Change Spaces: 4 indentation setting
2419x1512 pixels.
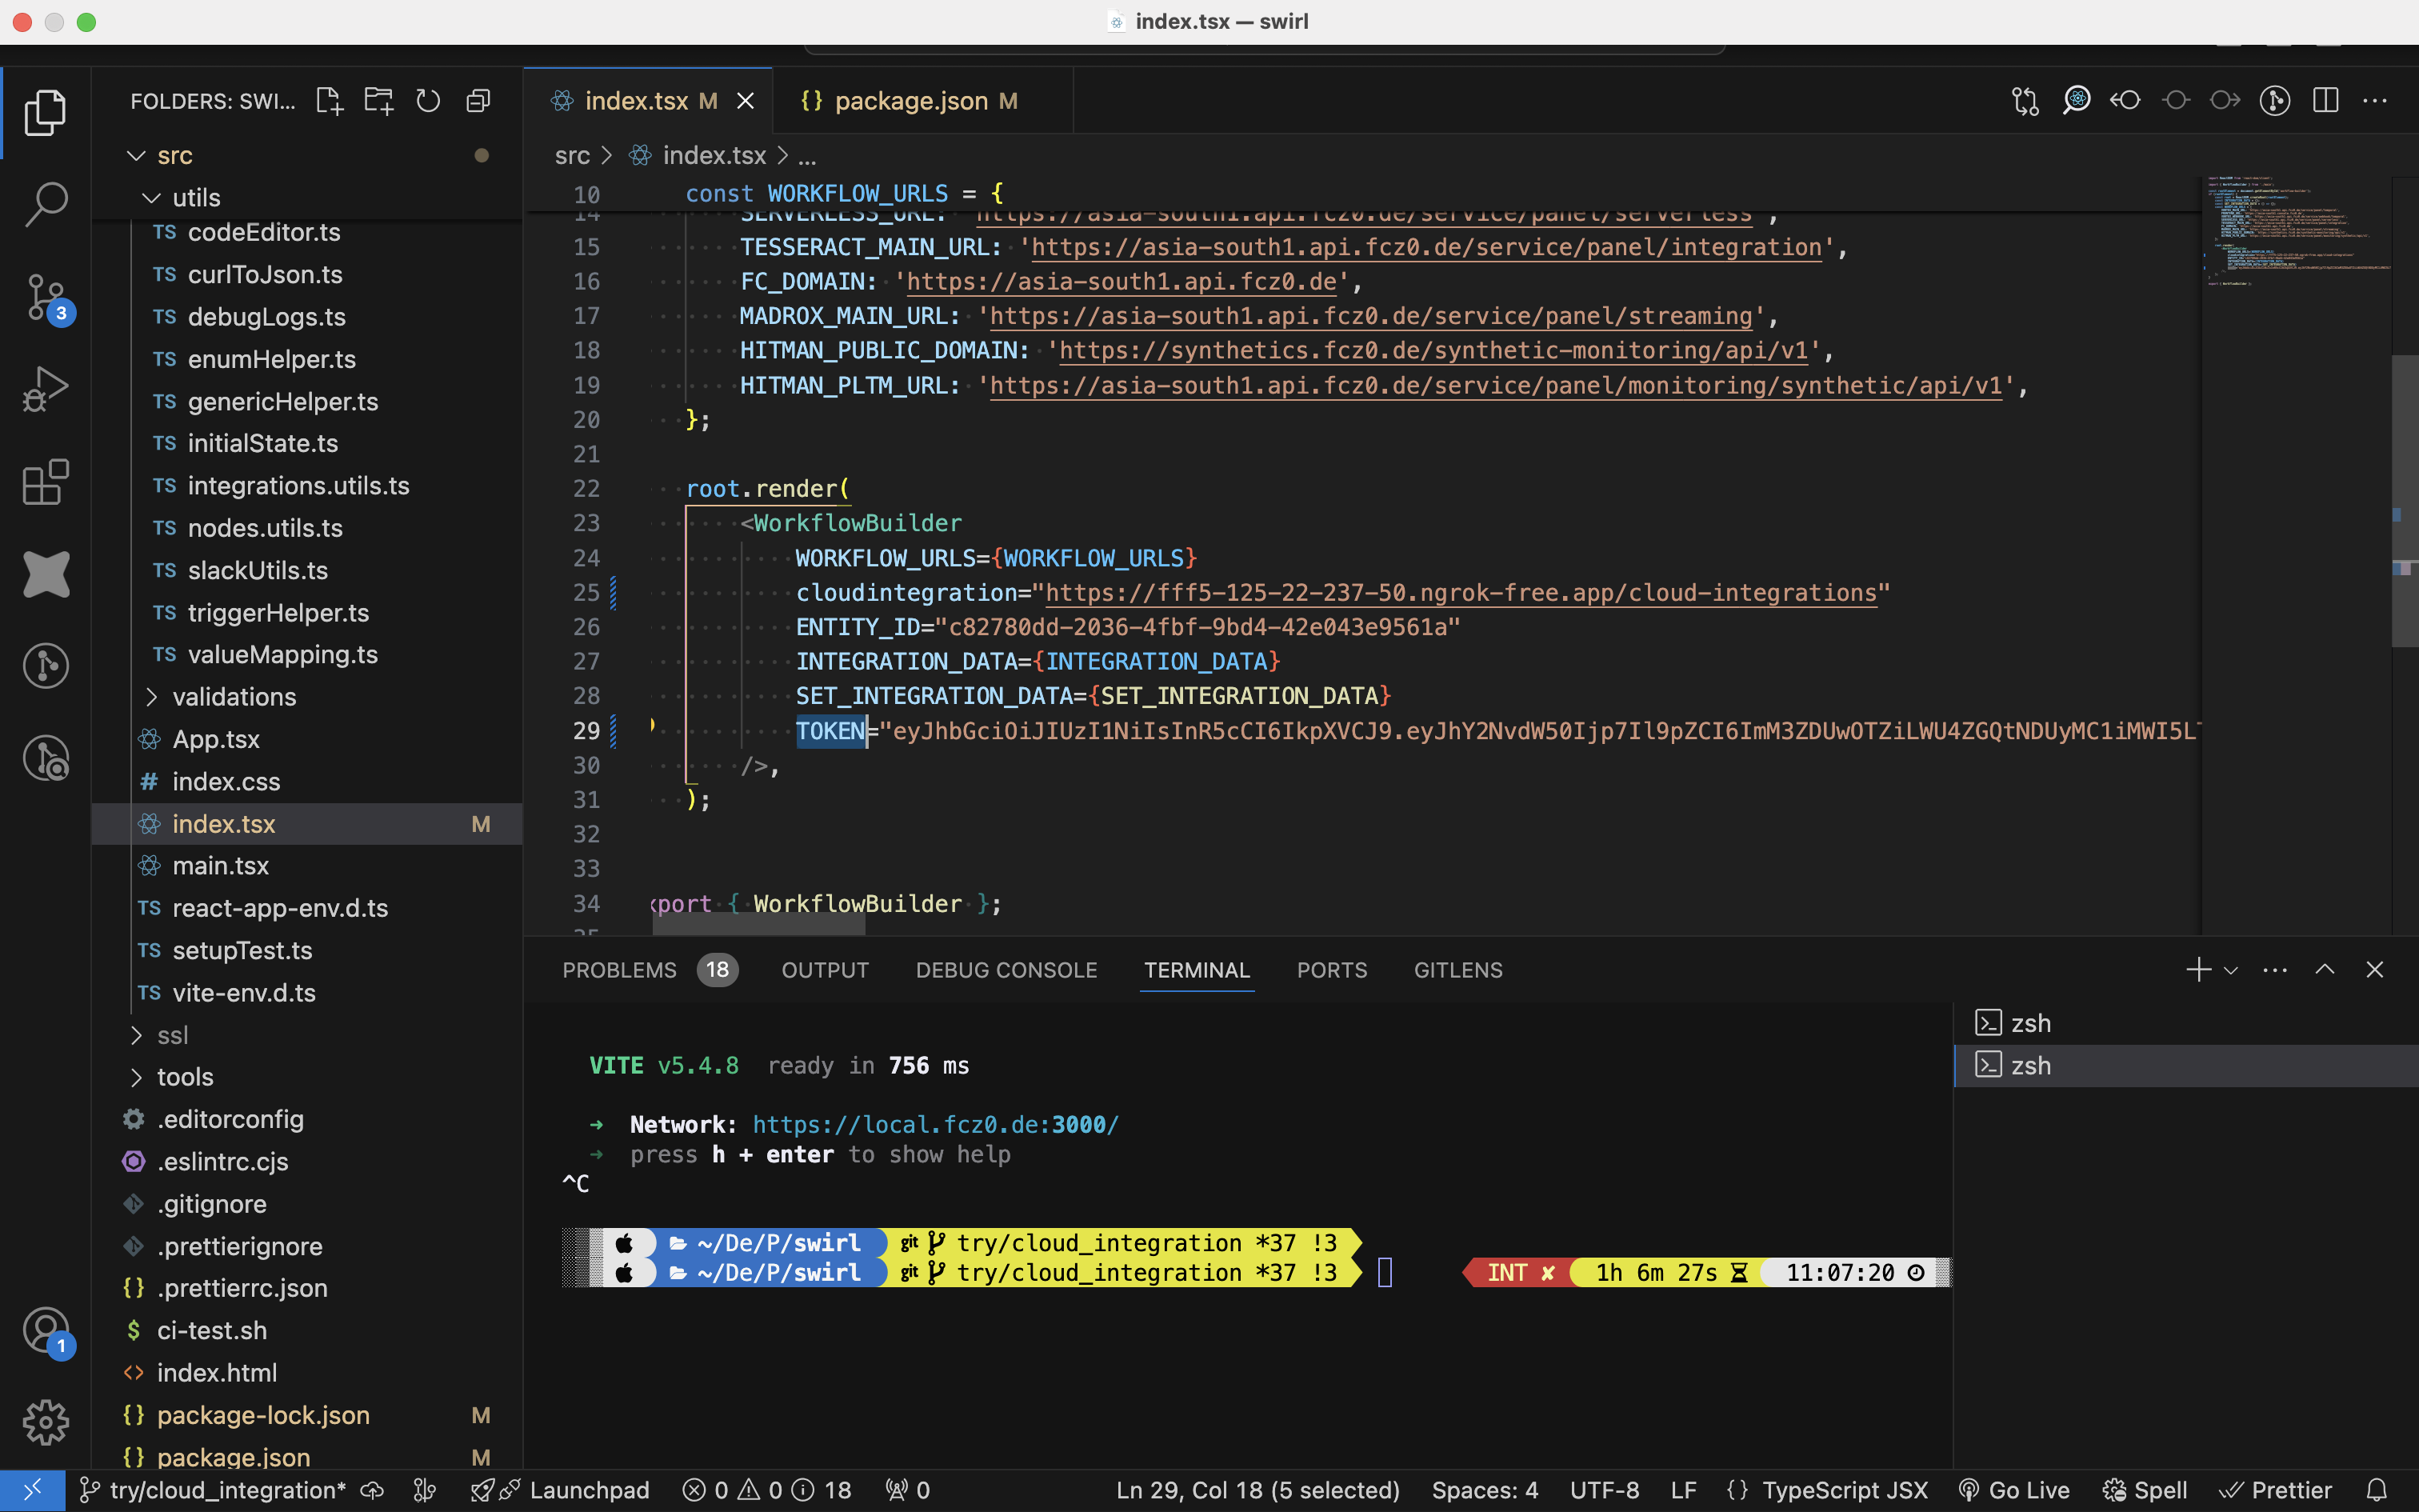coord(1485,1490)
